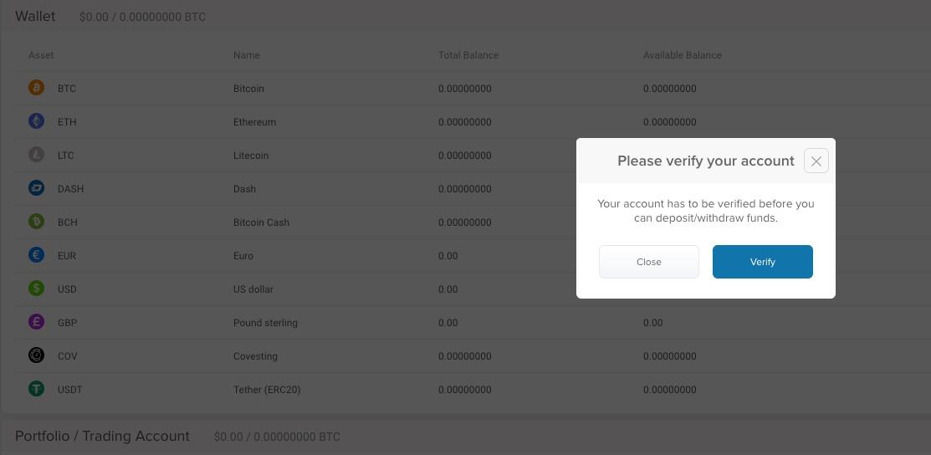Click the Available Balance column header

tap(683, 55)
